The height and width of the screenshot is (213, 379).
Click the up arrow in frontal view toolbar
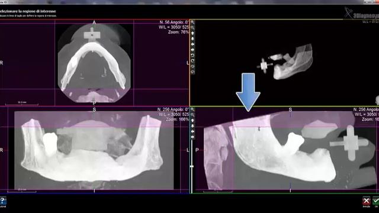tap(192, 121)
